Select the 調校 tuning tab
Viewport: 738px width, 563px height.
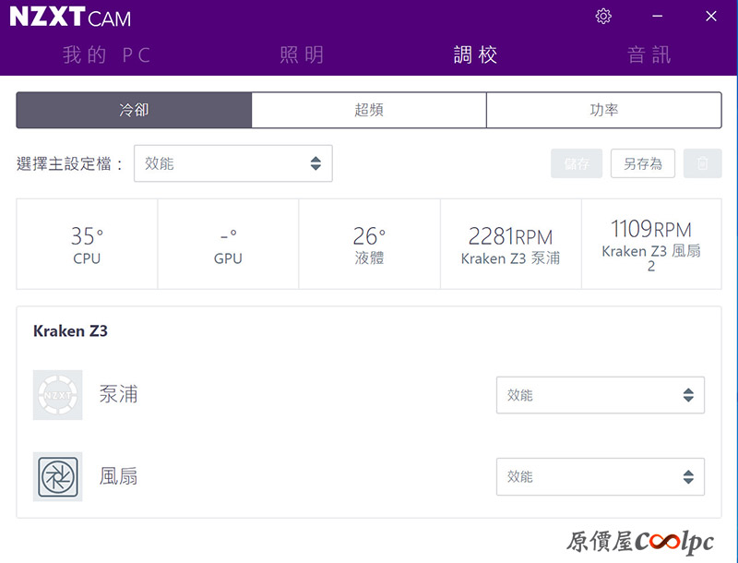[x=475, y=54]
